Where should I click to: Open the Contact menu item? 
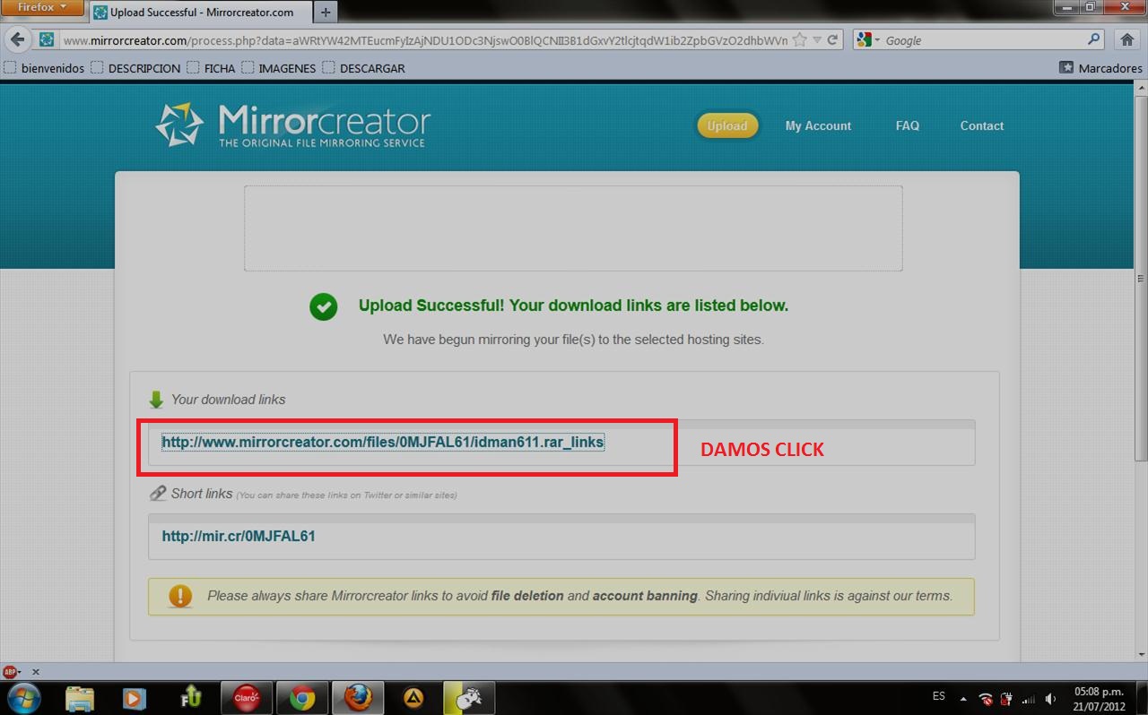tap(982, 125)
